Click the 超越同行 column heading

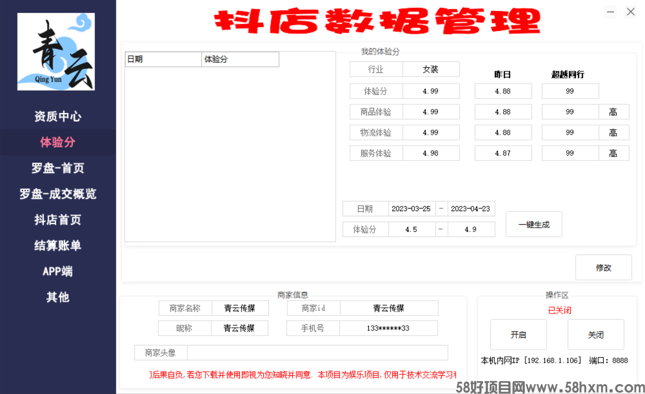click(568, 74)
